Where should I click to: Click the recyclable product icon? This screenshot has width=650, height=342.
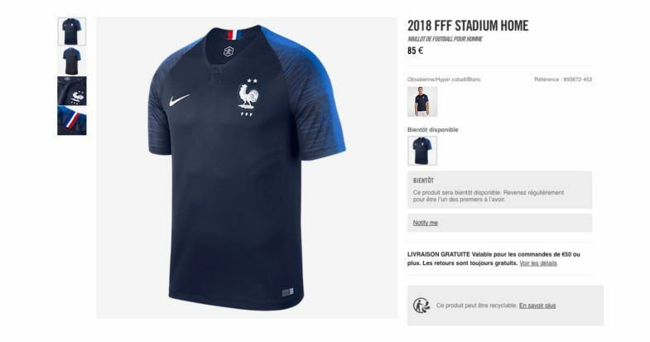(421, 306)
